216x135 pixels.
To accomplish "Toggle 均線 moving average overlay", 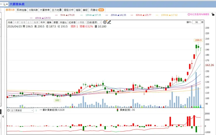I will [10, 22].
